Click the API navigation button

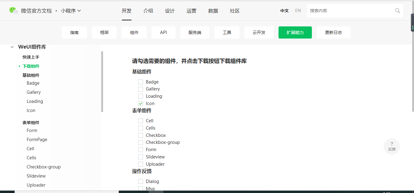[163, 32]
